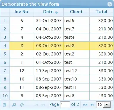114x110 pixels.
Task: Click the total in the test7 row
Action: coord(101,29)
